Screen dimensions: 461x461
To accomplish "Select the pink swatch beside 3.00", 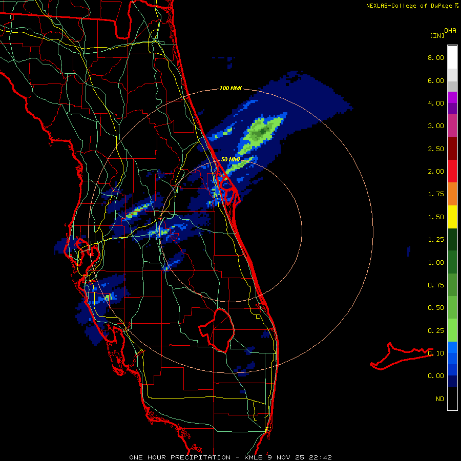I will pyautogui.click(x=452, y=125).
